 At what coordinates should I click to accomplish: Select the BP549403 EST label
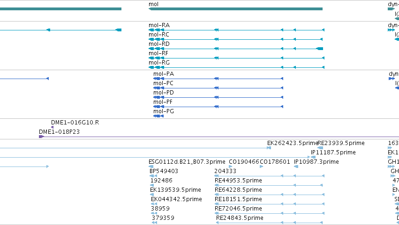coord(164,171)
